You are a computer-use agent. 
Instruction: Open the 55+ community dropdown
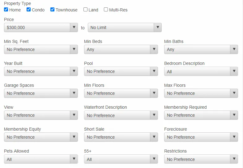pyautogui.click(x=121, y=159)
